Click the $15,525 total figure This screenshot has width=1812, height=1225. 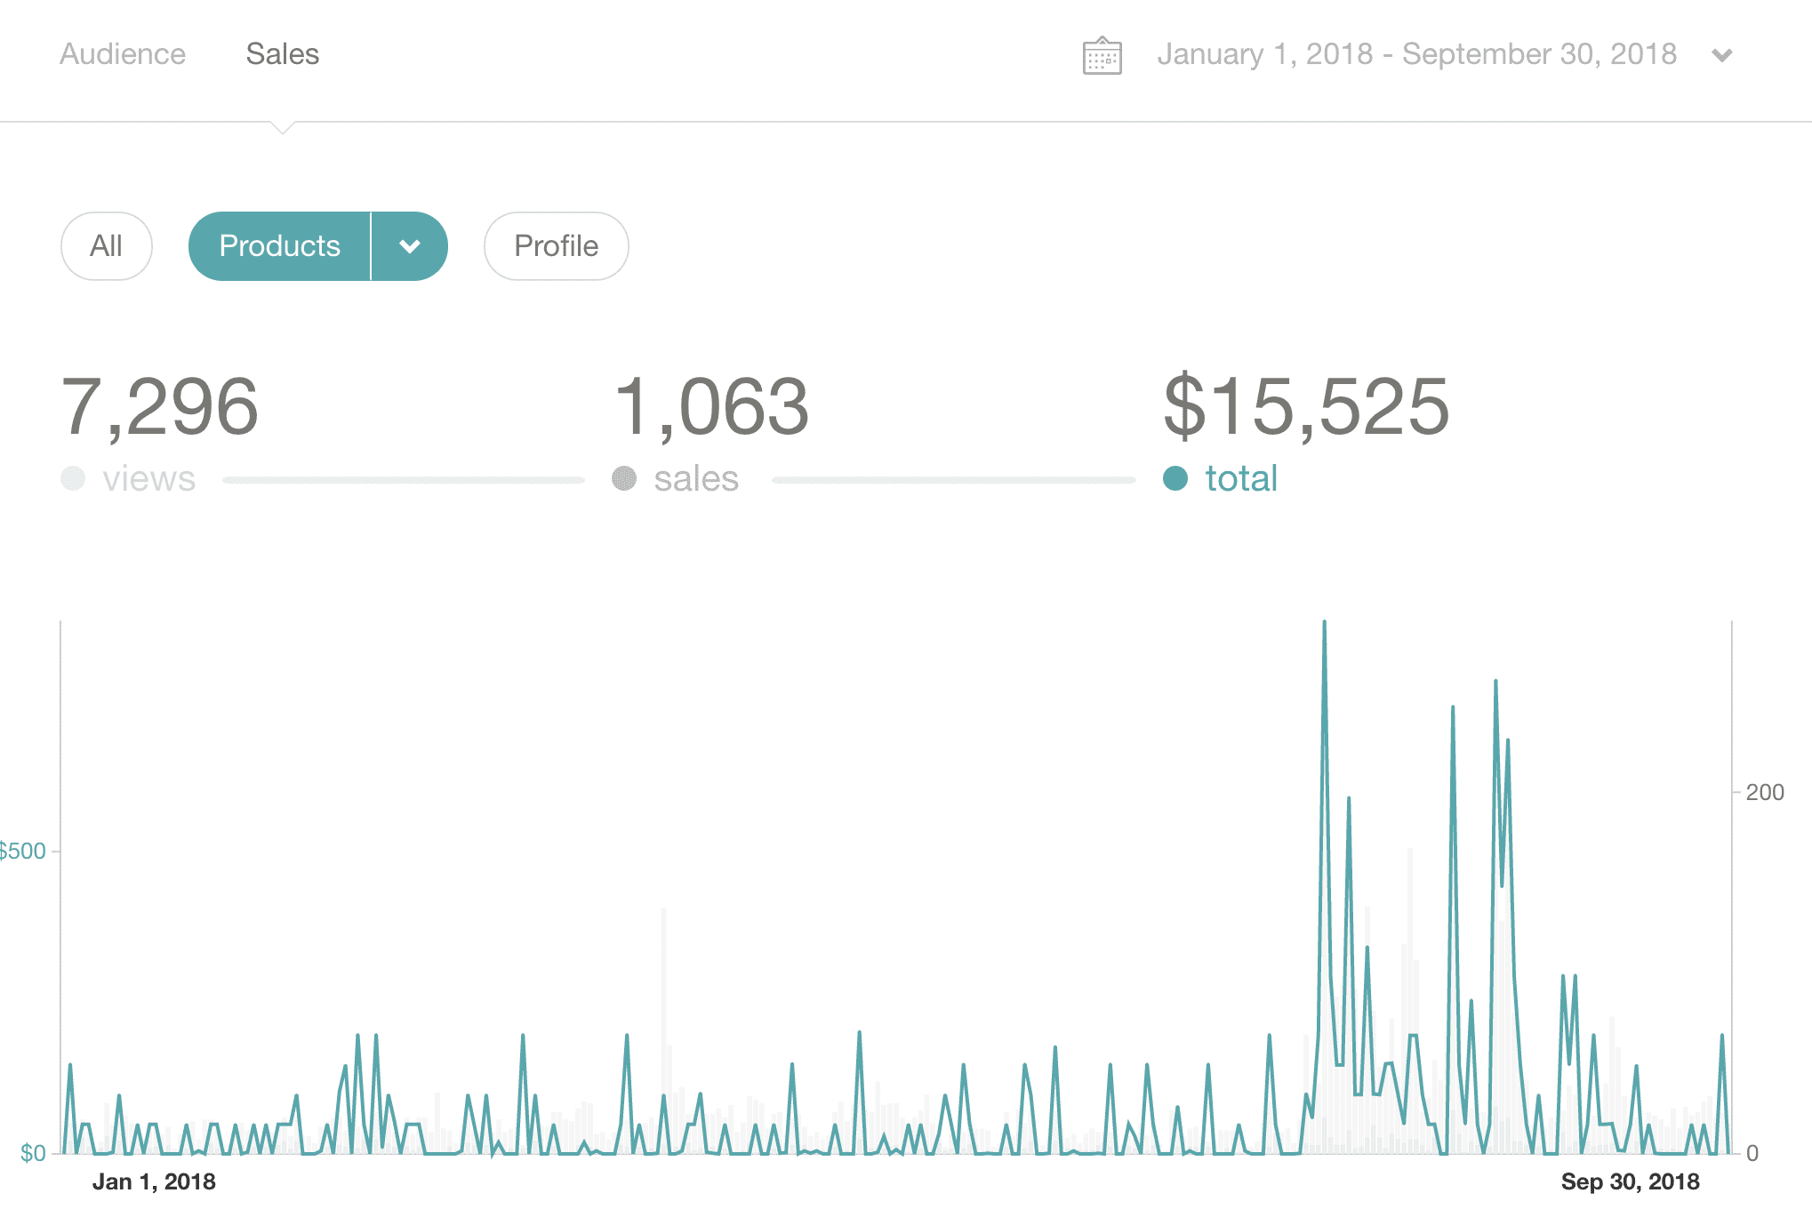tap(1306, 406)
